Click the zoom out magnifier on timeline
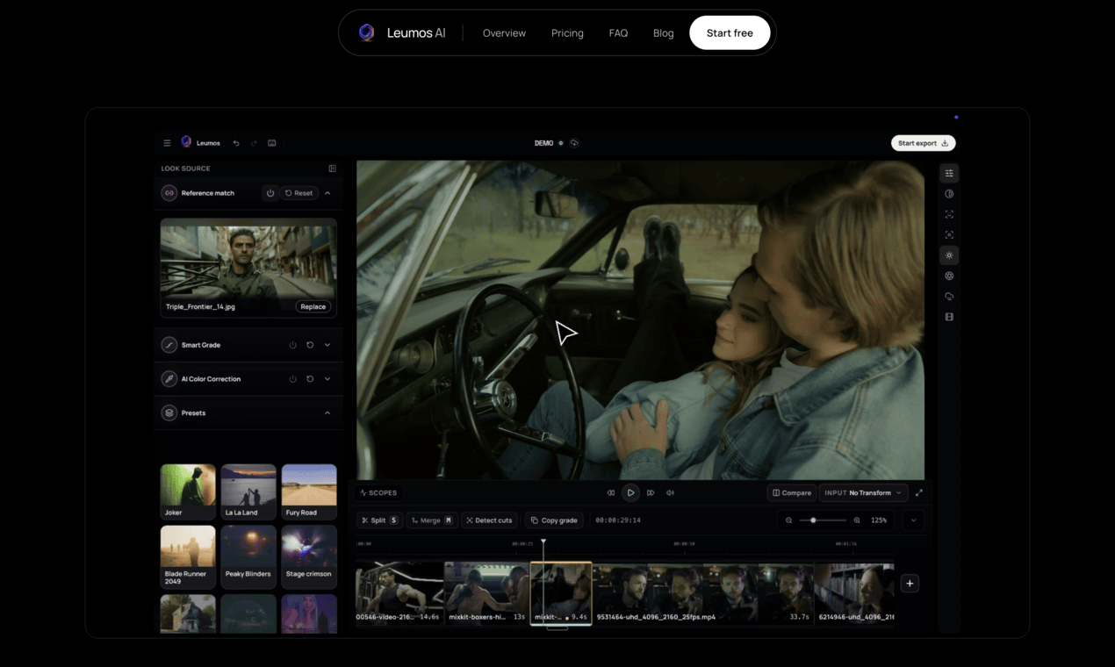This screenshot has width=1115, height=667. coord(788,520)
